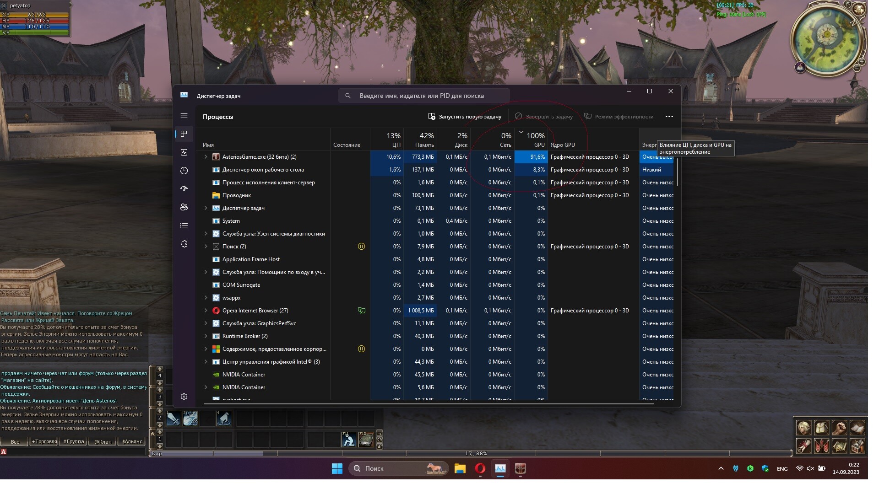
Task: Zoom in the game minimap with plus
Action: point(862,61)
